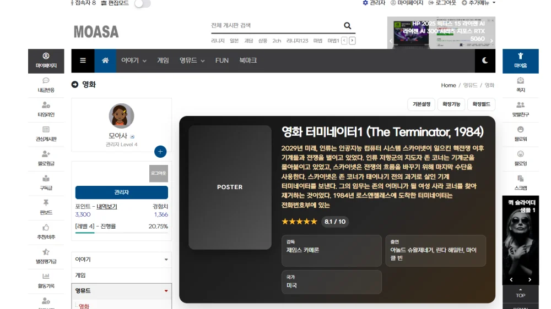Open the hamburger menu icon
The image size is (551, 309).
click(83, 60)
